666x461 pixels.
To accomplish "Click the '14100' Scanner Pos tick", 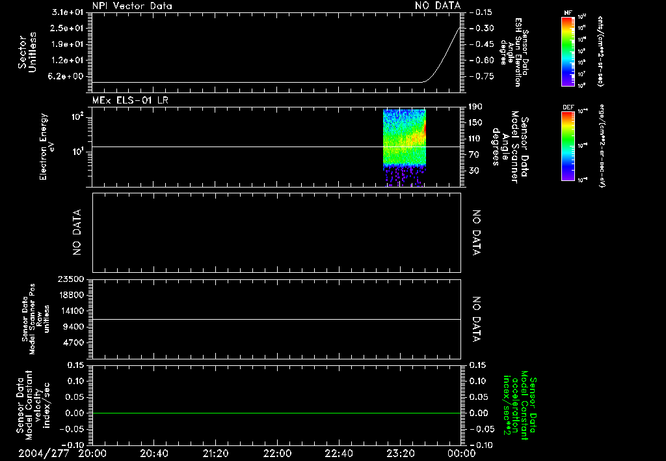I will tap(71, 311).
